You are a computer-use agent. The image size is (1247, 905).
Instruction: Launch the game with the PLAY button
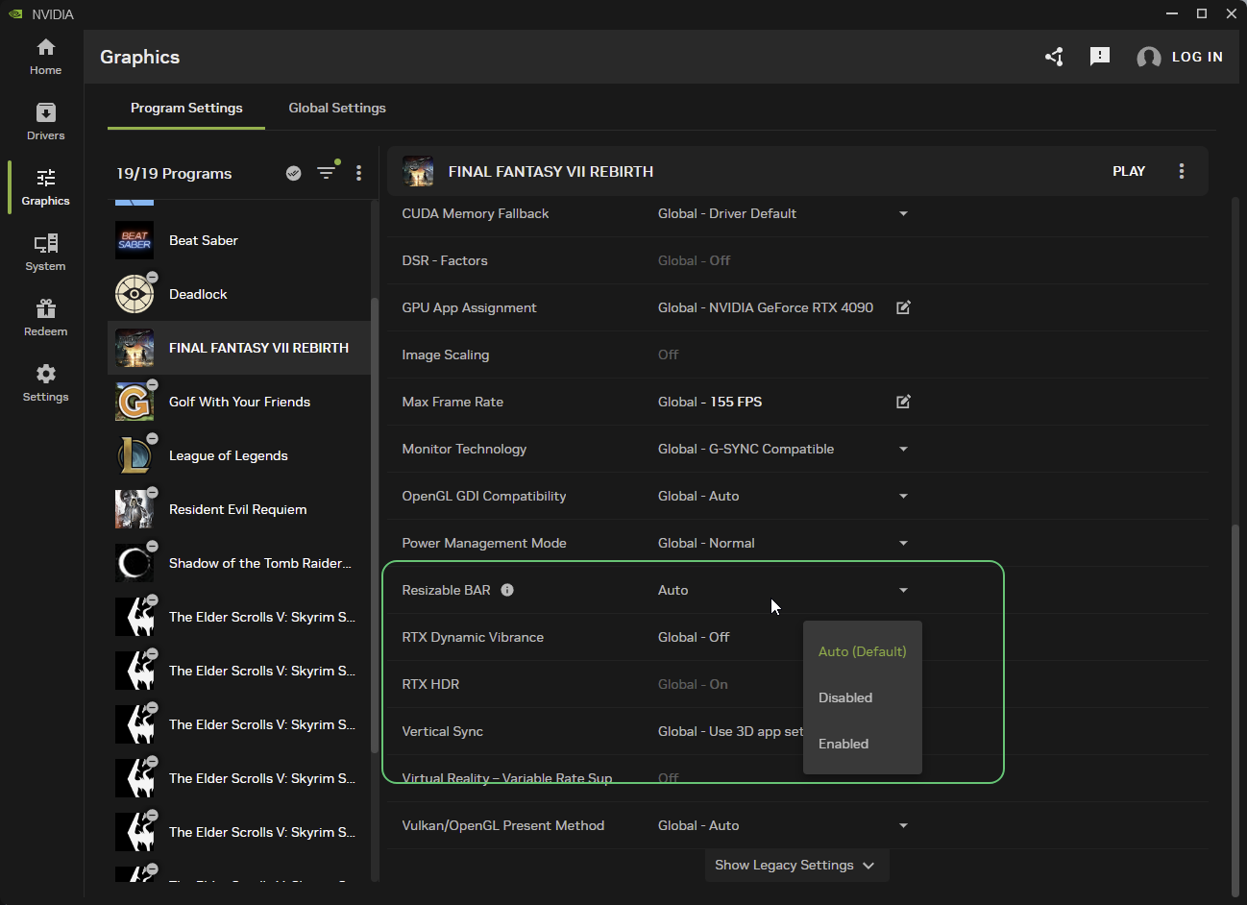(1129, 171)
